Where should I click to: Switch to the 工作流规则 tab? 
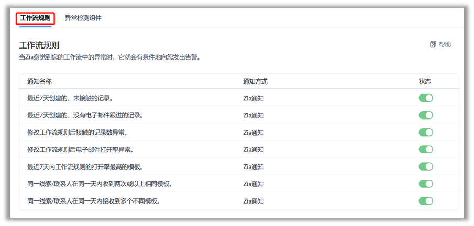35,18
